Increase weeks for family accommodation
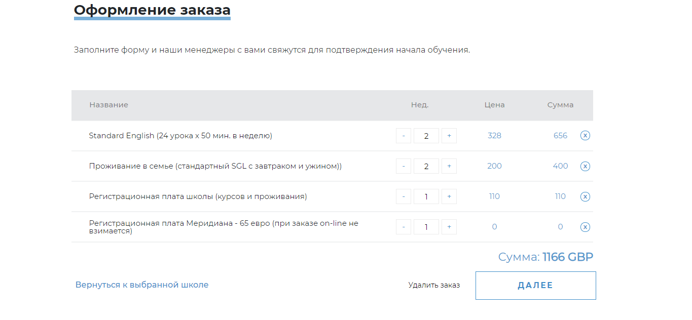The width and height of the screenshot is (692, 320). [x=449, y=166]
